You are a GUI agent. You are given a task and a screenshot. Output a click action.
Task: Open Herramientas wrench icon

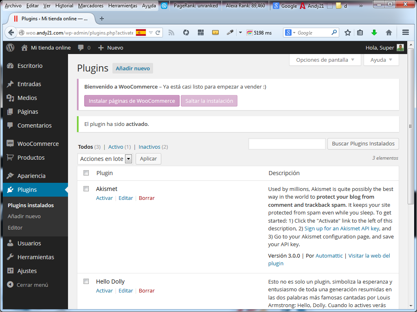click(10, 257)
